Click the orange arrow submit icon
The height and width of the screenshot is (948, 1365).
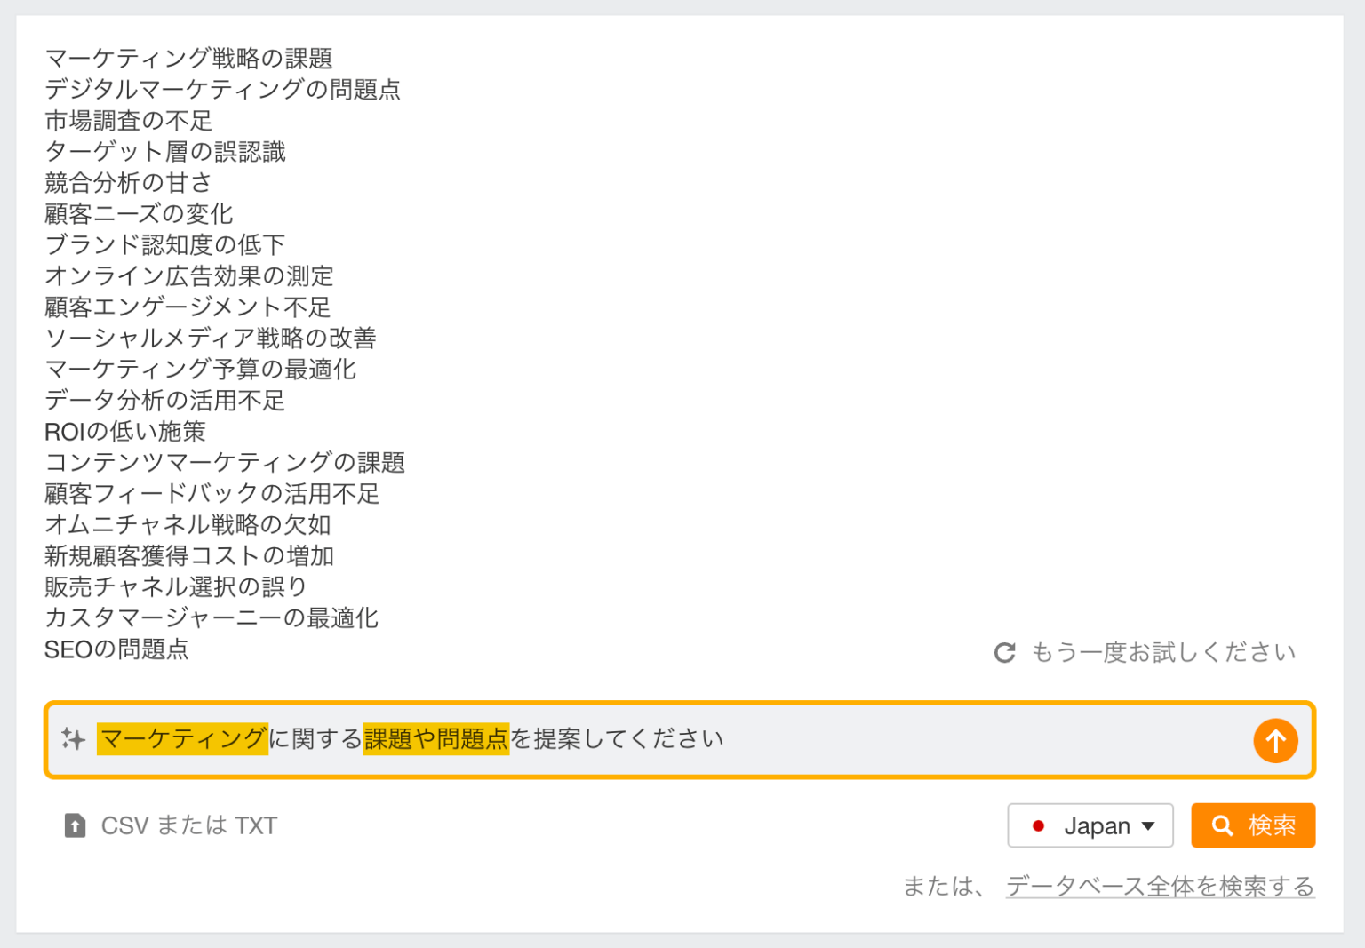tap(1277, 739)
